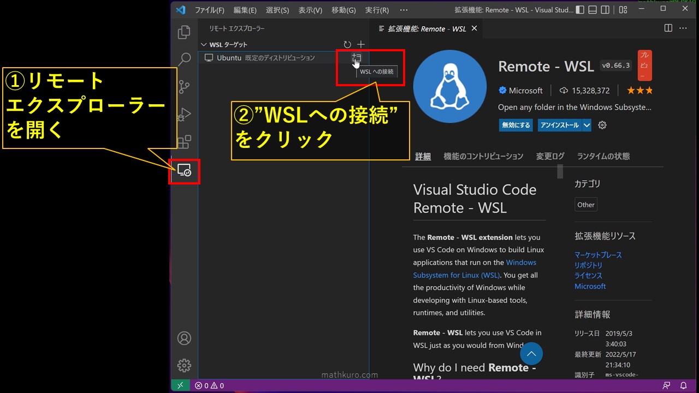Screen dimensions: 699x393
Task: Click the readme vertical scrollbar
Action: tap(560, 171)
